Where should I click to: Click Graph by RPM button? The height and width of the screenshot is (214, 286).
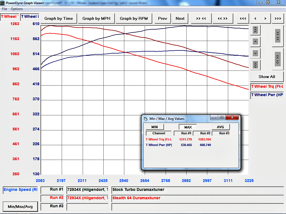[x=134, y=19]
